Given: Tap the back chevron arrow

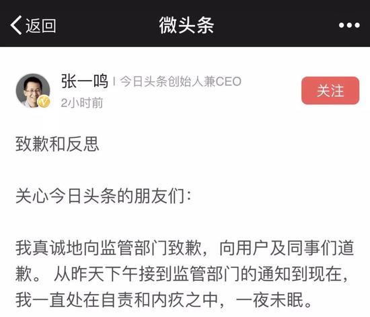Looking at the screenshot, I should 16,26.
